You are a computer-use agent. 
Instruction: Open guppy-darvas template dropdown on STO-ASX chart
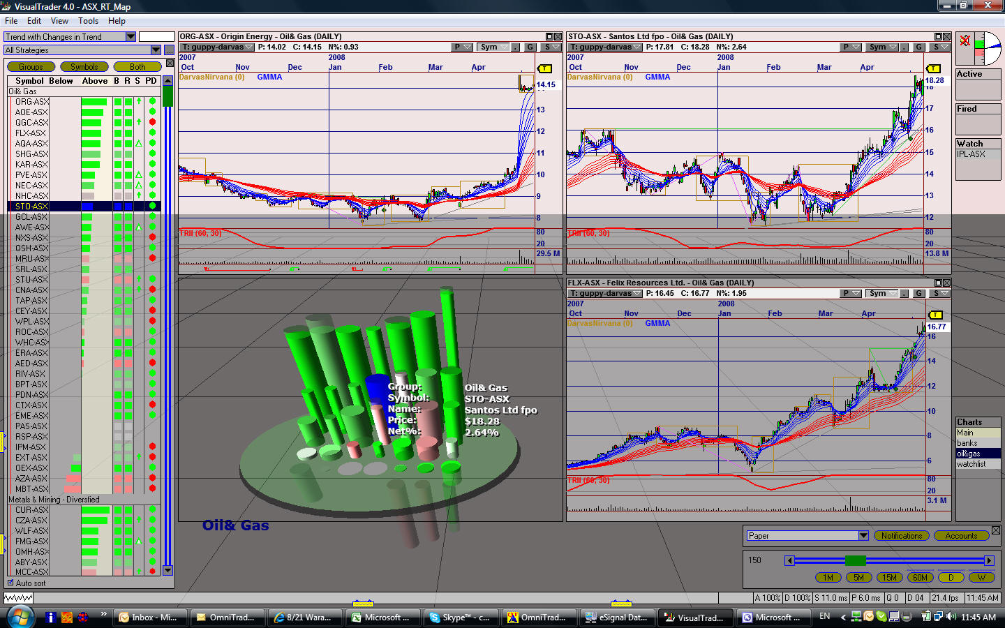pyautogui.click(x=604, y=47)
